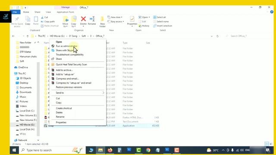The image size is (276, 155).
Task: Open the Easy access dropdown
Action: point(116,22)
